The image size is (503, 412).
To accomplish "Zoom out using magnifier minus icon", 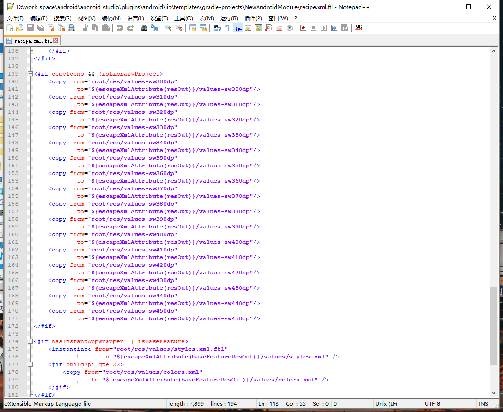I will point(179,28).
